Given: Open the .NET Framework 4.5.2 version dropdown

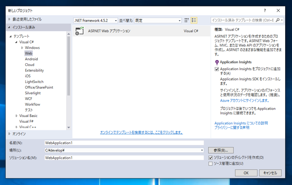Looking at the screenshot, I should coord(96,20).
